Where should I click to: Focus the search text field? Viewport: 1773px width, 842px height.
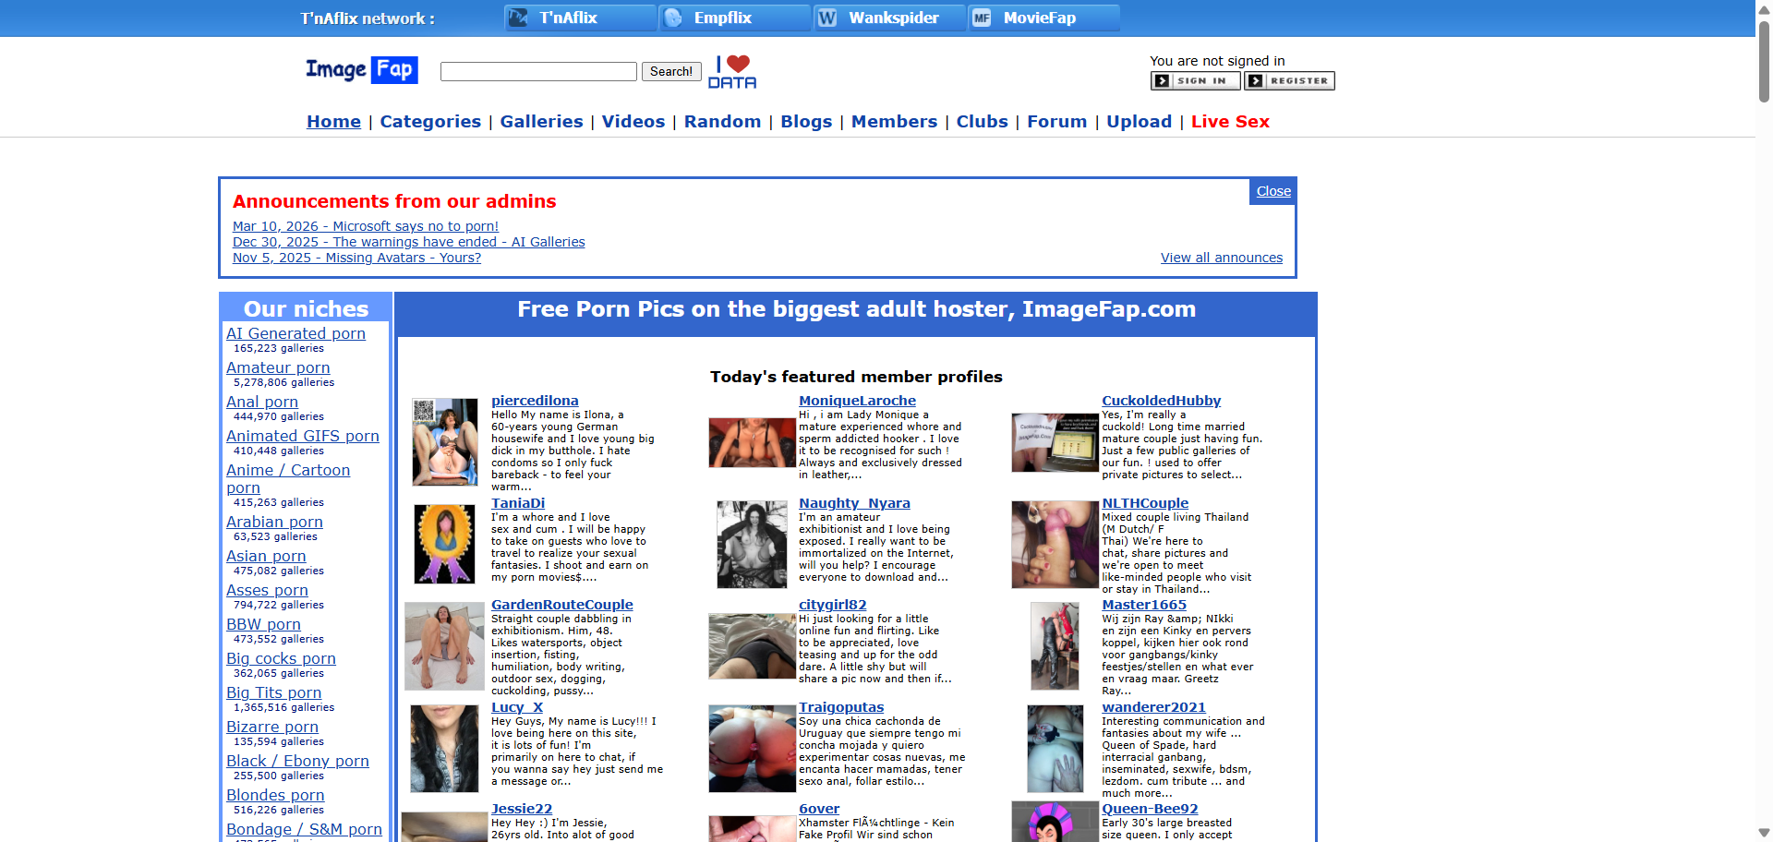[x=538, y=71]
